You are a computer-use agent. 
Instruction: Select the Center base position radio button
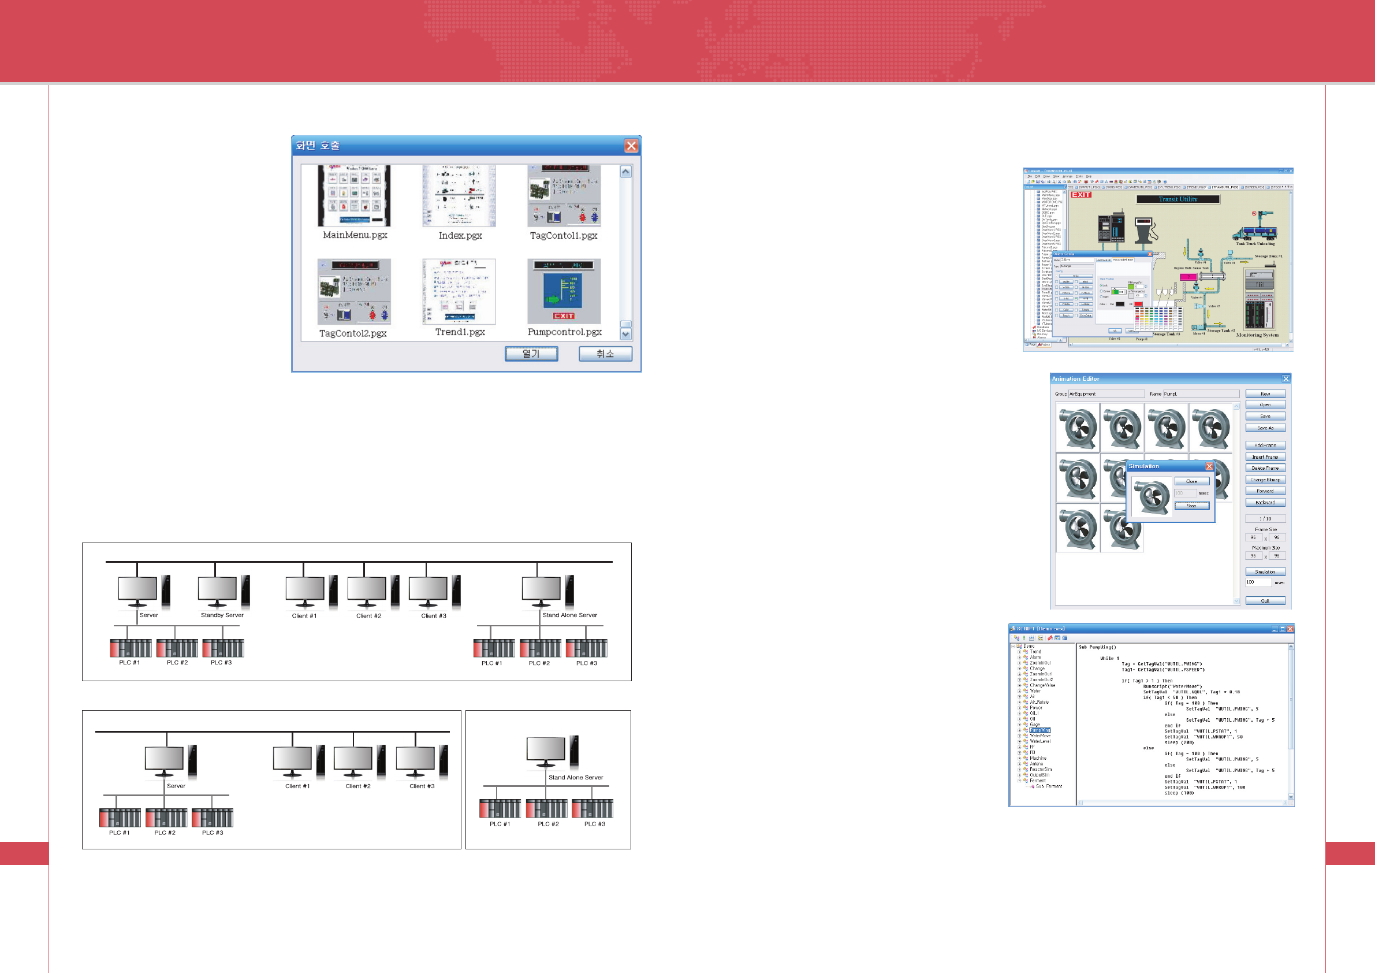click(x=1101, y=291)
